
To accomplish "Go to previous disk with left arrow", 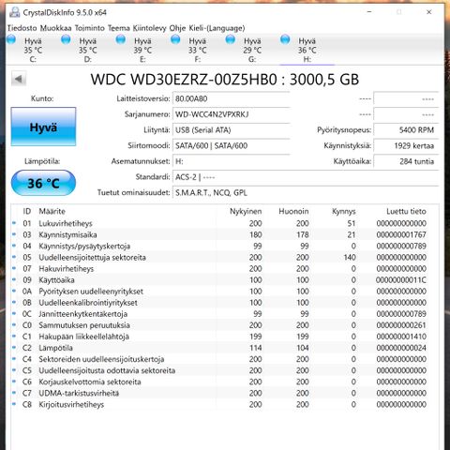I will (x=19, y=79).
